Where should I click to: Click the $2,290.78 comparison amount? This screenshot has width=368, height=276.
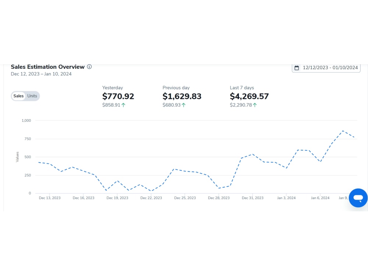[241, 105]
